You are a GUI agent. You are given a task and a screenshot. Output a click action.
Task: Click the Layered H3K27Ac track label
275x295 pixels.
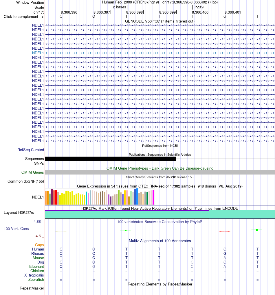coord(19,213)
